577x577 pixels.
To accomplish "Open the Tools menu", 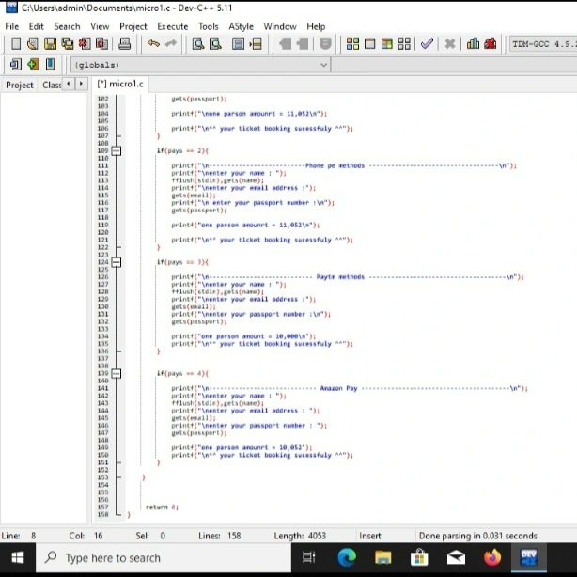I will point(209,26).
